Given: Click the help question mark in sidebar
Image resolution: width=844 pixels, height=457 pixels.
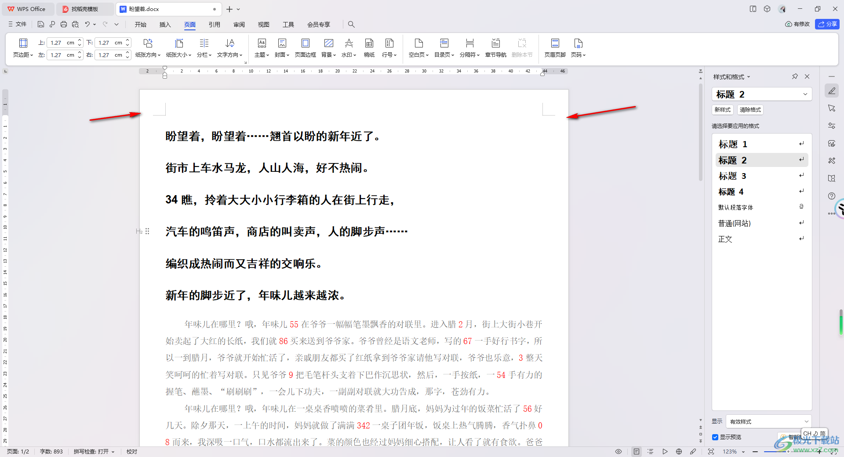Looking at the screenshot, I should (x=832, y=196).
